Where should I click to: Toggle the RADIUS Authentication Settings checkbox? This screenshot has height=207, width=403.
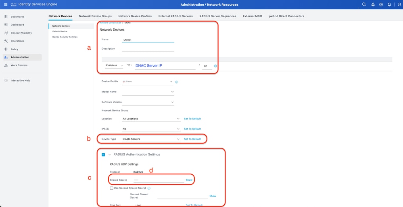pyautogui.click(x=103, y=155)
